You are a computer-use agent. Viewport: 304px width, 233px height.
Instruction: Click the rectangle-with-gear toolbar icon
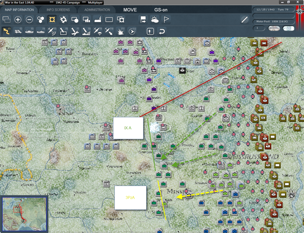[121, 20]
